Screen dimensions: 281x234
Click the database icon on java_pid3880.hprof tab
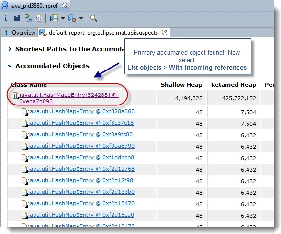(x=5, y=5)
